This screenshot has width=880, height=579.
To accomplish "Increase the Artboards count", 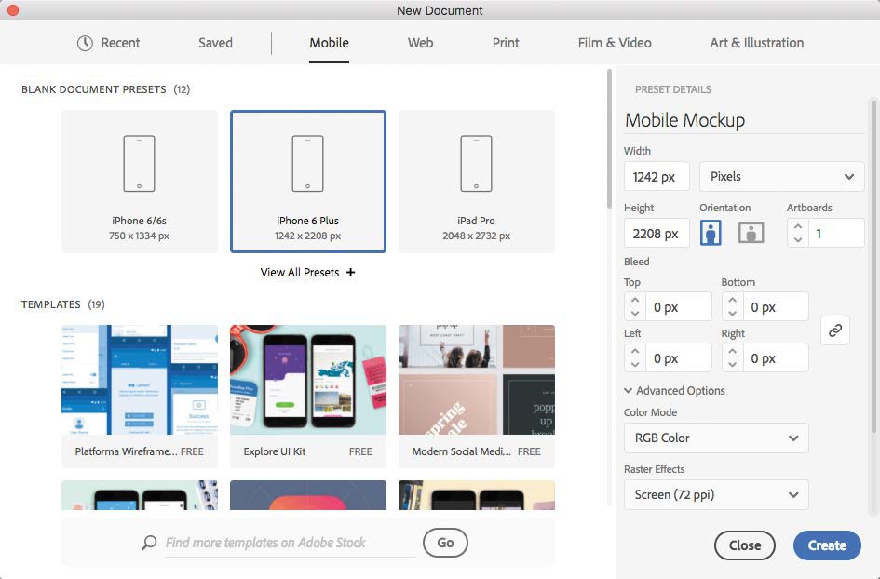I will [797, 226].
